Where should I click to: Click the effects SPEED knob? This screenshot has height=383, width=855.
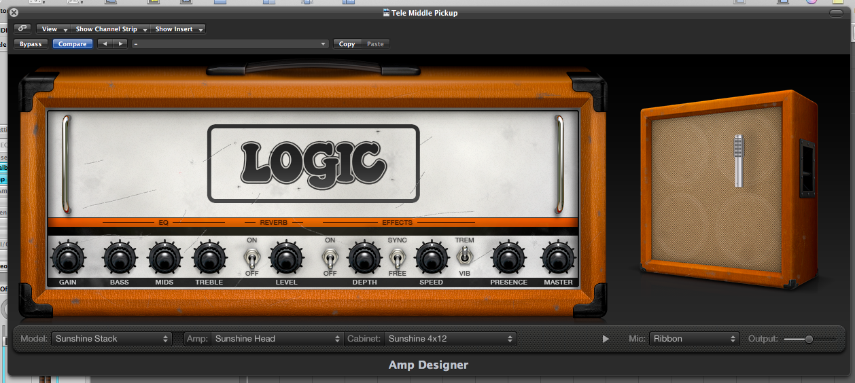tap(431, 258)
